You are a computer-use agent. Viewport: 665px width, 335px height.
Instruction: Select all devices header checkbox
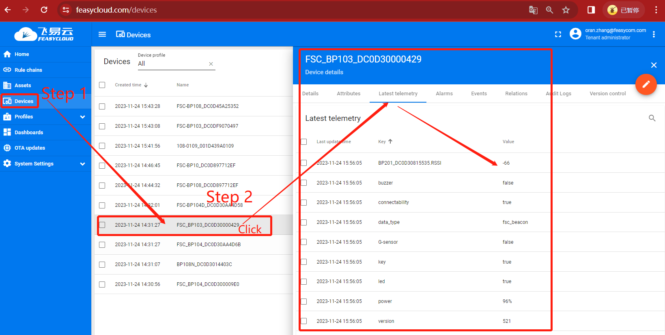tap(102, 85)
